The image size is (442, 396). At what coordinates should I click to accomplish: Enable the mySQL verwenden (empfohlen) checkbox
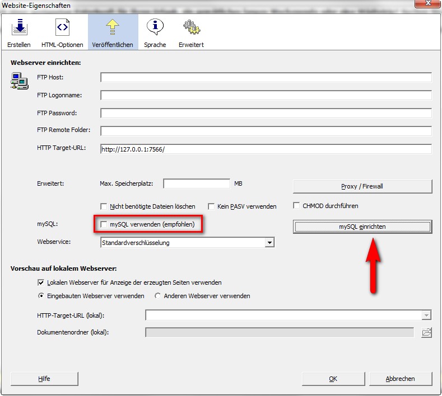pyautogui.click(x=104, y=225)
